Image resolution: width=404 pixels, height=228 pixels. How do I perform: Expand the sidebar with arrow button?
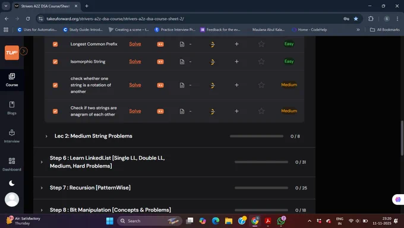point(23,51)
